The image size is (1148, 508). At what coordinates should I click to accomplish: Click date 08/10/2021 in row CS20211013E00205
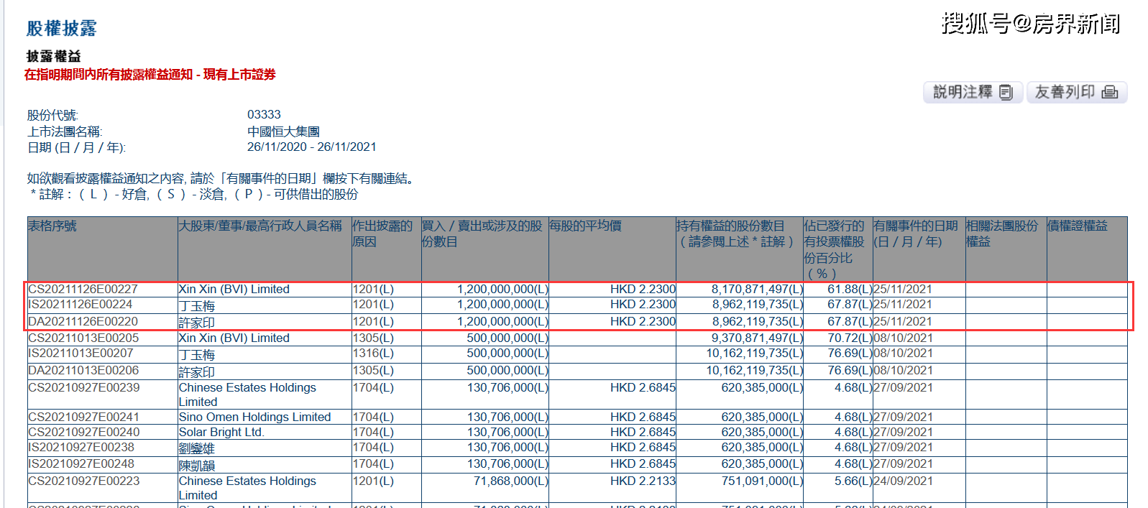903,338
